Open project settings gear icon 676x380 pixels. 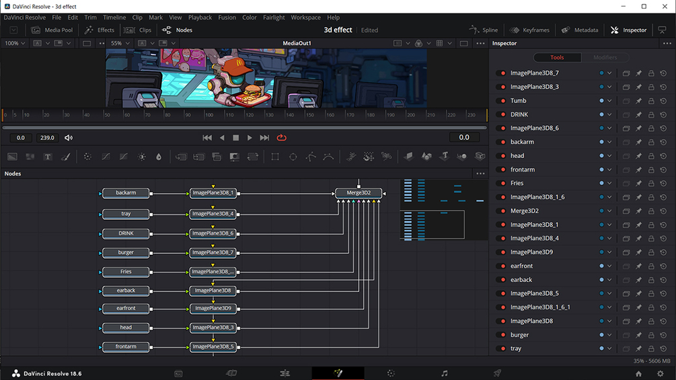point(661,373)
